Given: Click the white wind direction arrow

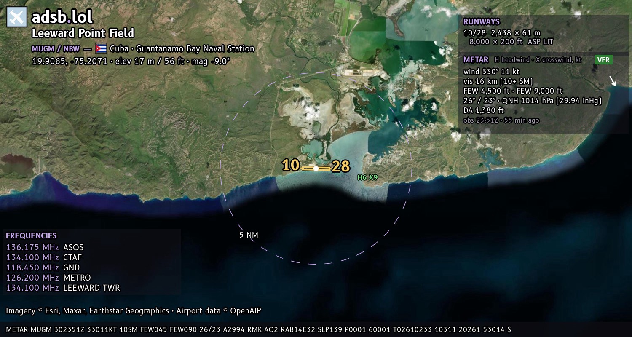Looking at the screenshot, I should click(613, 81).
